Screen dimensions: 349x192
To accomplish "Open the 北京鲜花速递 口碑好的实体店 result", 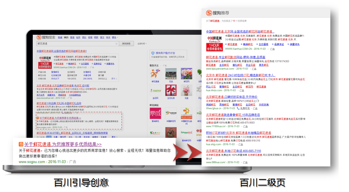I will pyautogui.click(x=232, y=97).
